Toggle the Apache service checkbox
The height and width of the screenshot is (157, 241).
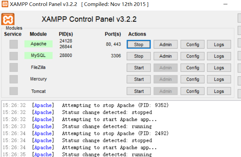click(x=14, y=44)
